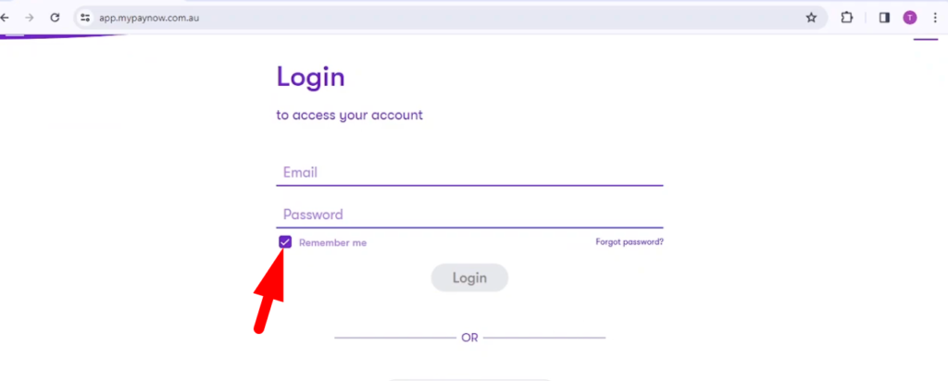Screen dimensions: 948x381
Task: Click the Remember me label text
Action: click(x=332, y=243)
